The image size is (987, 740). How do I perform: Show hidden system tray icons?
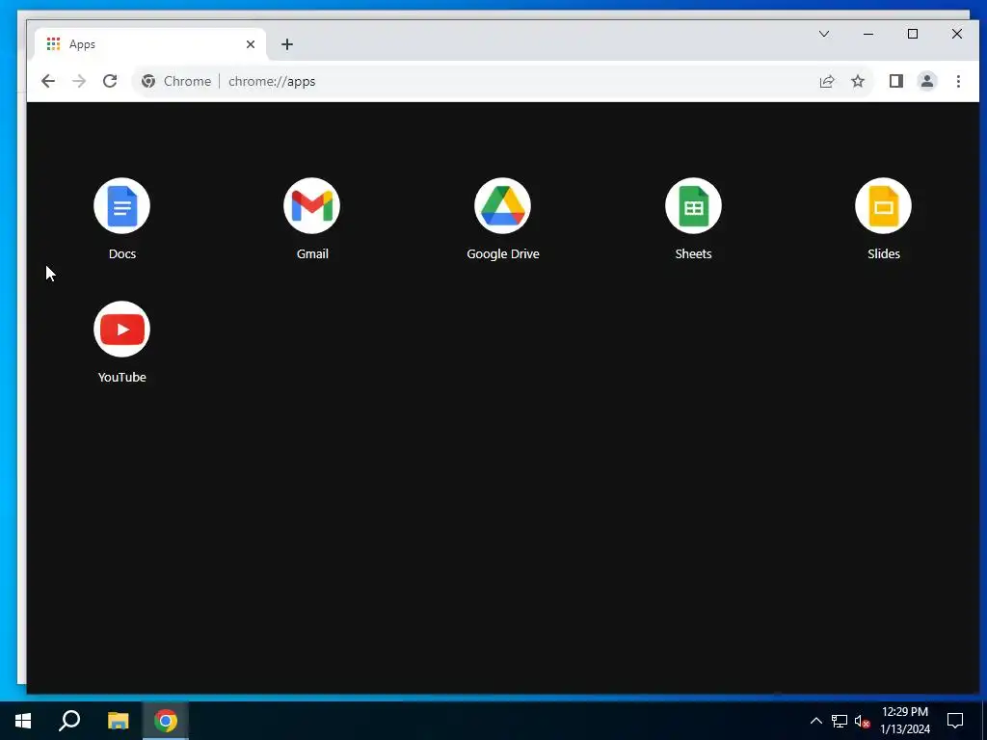(815, 721)
